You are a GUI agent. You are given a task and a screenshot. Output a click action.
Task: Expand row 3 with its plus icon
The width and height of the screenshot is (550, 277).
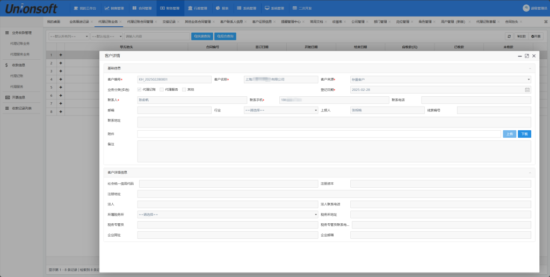[x=61, y=71]
